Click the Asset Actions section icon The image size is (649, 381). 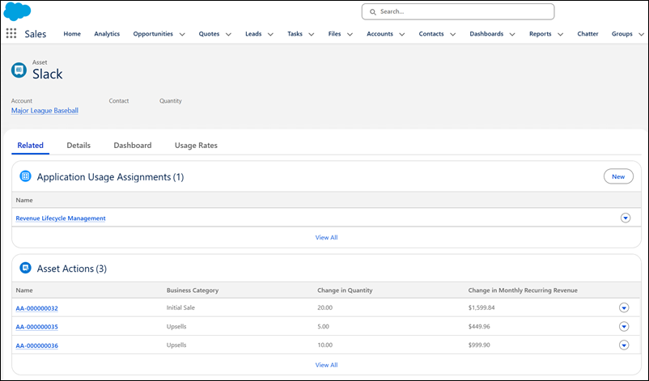25,268
